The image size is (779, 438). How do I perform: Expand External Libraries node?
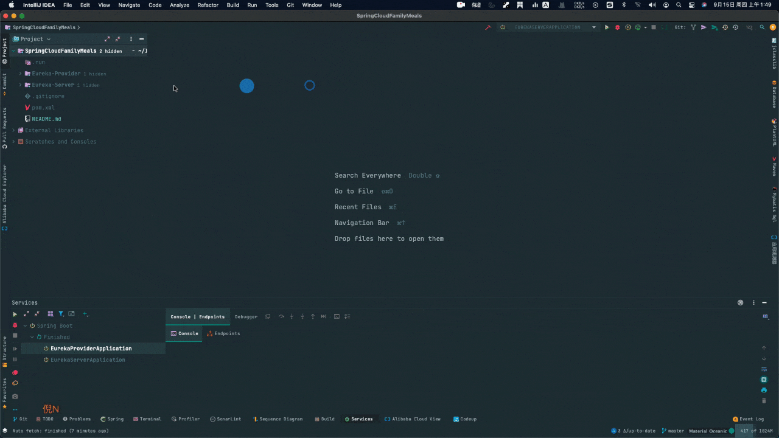[13, 130]
